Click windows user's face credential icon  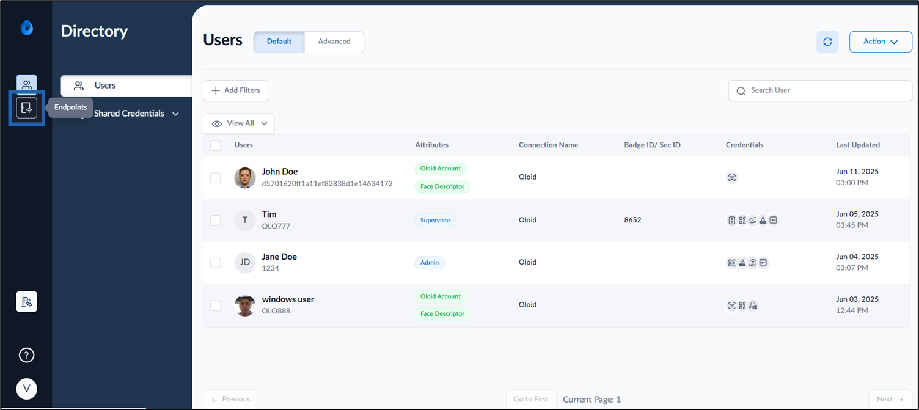731,306
